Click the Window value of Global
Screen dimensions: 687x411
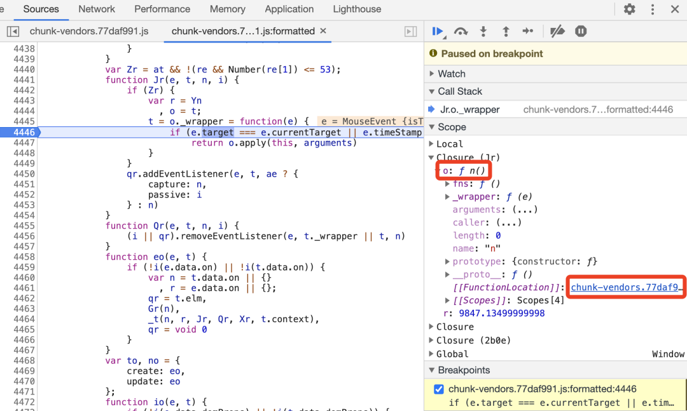668,354
